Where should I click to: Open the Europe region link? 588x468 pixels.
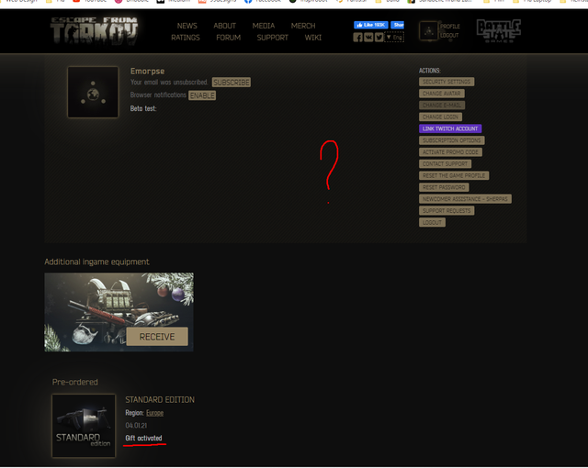point(154,413)
